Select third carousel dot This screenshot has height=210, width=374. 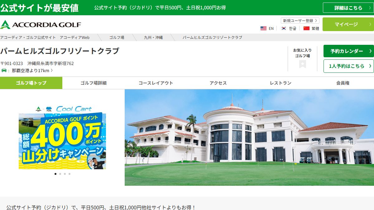tap(65, 174)
